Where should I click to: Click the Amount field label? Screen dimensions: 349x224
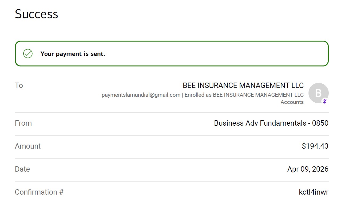pyautogui.click(x=28, y=146)
